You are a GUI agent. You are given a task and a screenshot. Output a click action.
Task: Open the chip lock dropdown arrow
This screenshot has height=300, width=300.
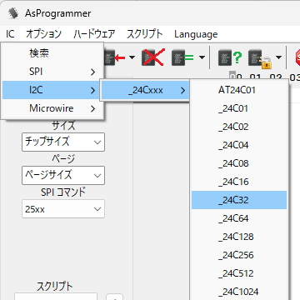click(278, 57)
